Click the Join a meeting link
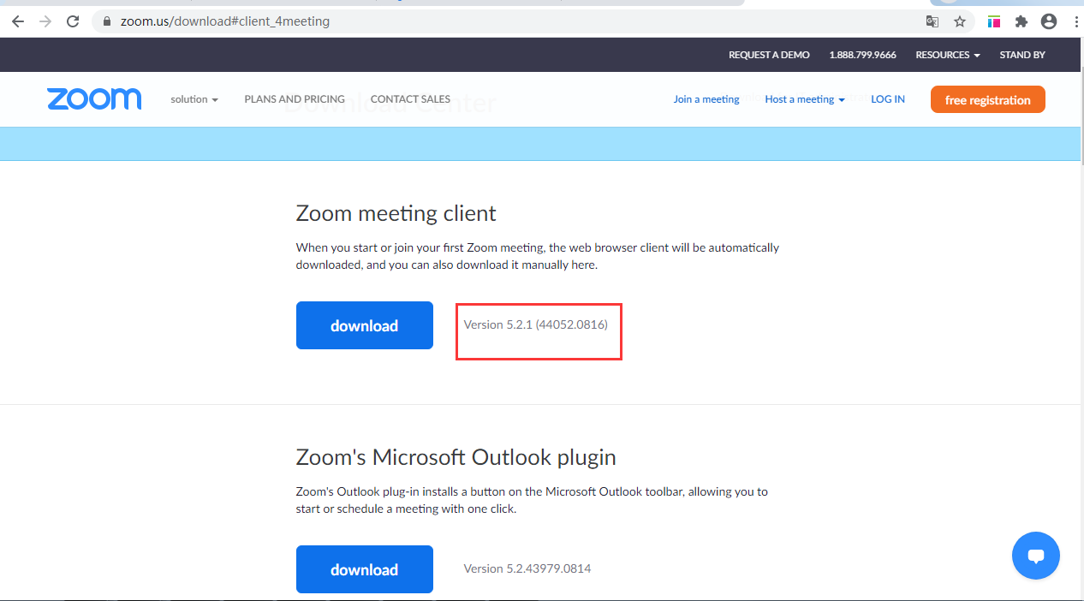This screenshot has width=1084, height=601. (x=706, y=99)
